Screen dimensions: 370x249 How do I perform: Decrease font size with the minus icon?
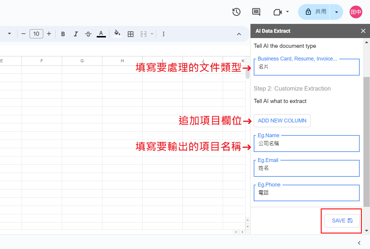(23, 34)
